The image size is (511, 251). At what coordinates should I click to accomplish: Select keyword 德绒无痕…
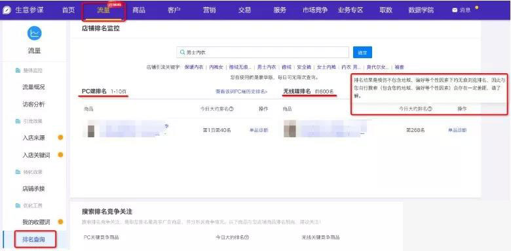click(240, 67)
